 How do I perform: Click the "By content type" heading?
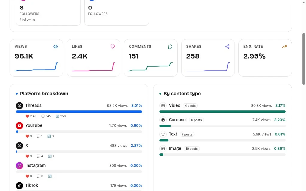point(182,94)
